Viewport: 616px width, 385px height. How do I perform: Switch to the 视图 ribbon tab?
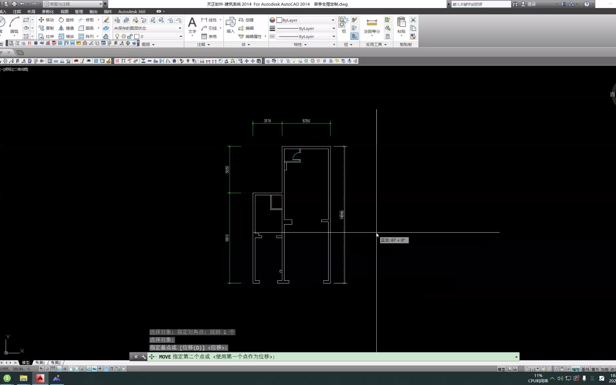point(64,11)
